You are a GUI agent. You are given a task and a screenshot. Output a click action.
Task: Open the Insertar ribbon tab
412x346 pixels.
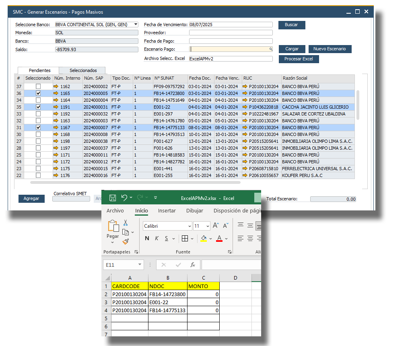click(x=167, y=211)
